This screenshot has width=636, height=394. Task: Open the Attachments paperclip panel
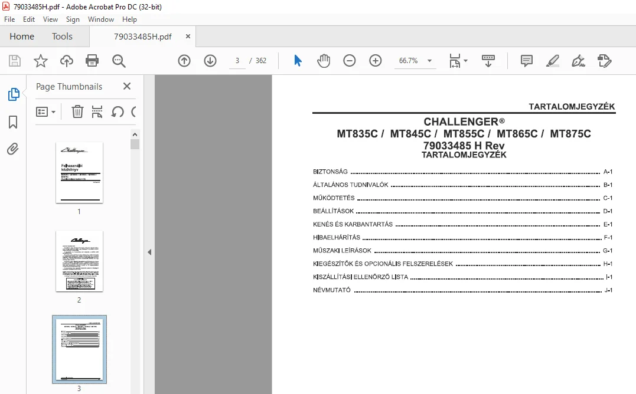tap(13, 149)
